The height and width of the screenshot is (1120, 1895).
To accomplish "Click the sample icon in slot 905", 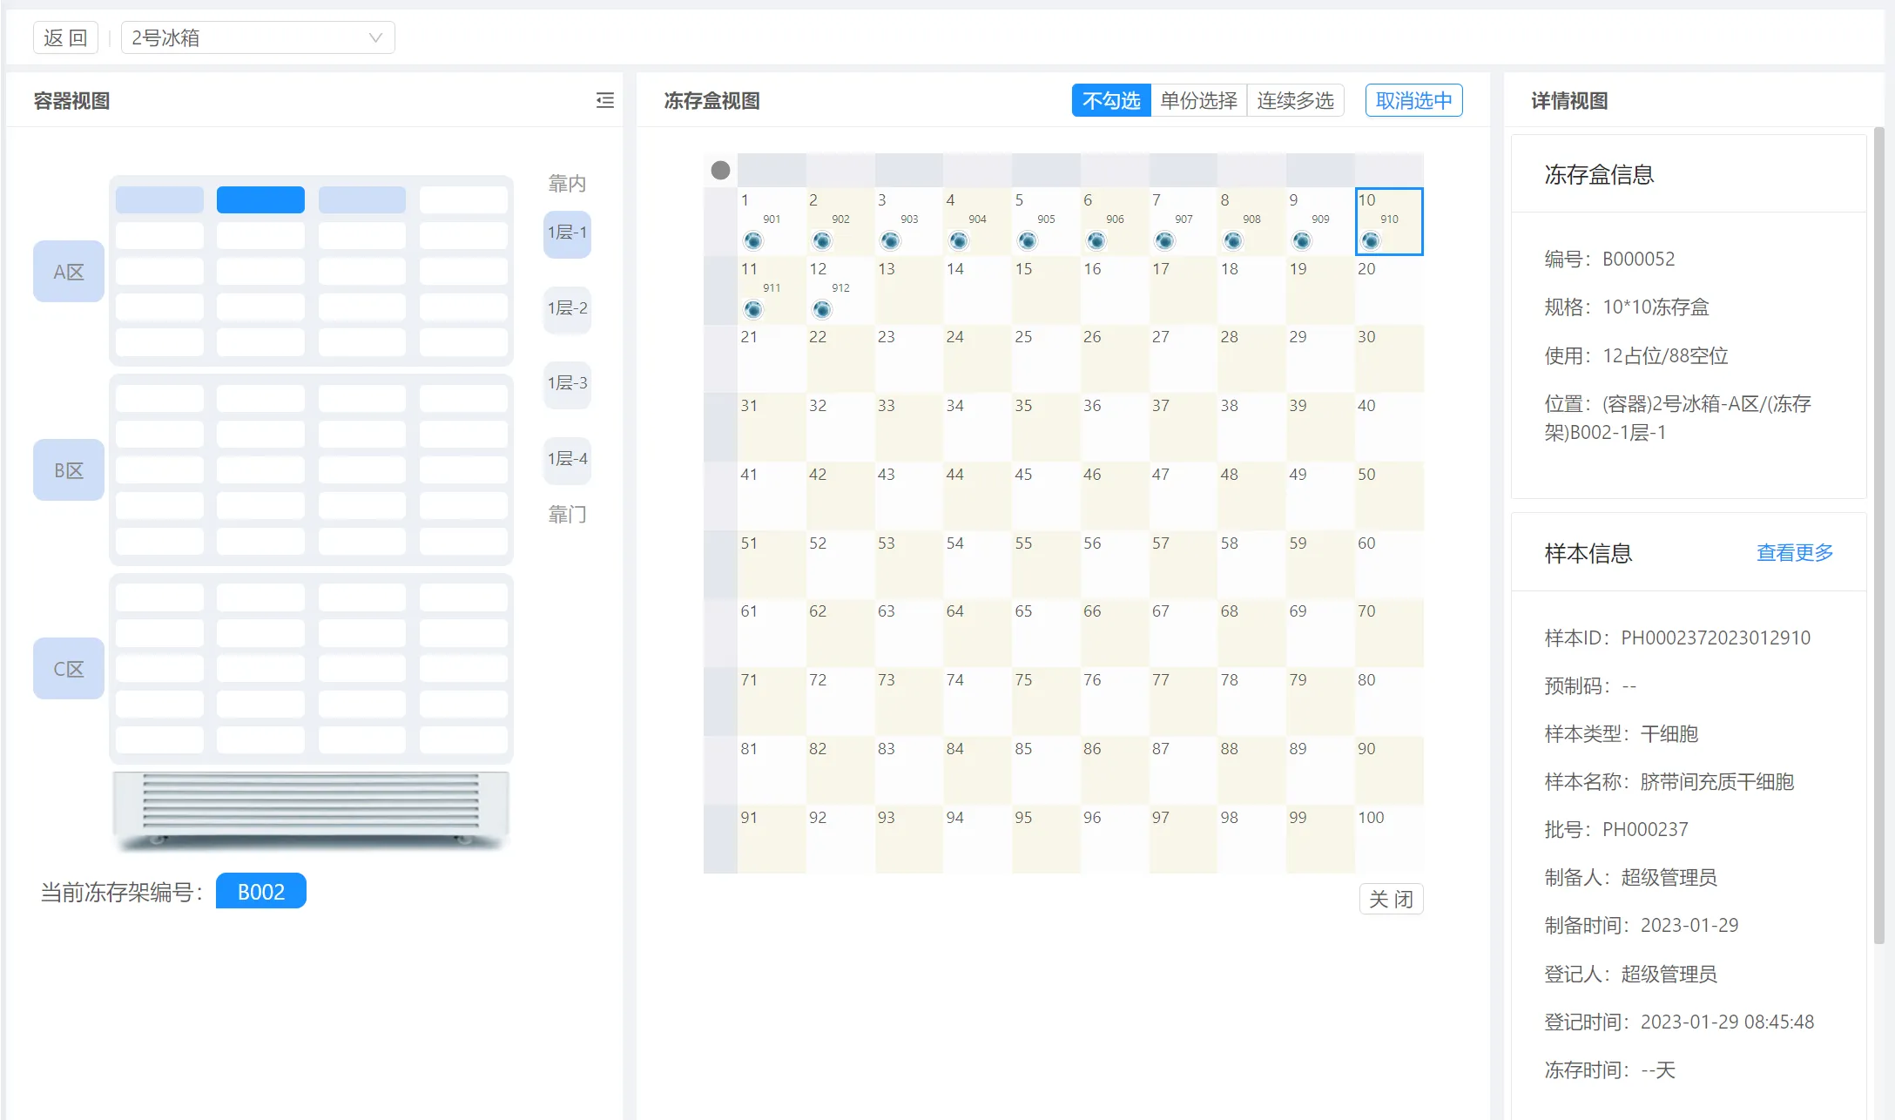I will [x=1028, y=240].
